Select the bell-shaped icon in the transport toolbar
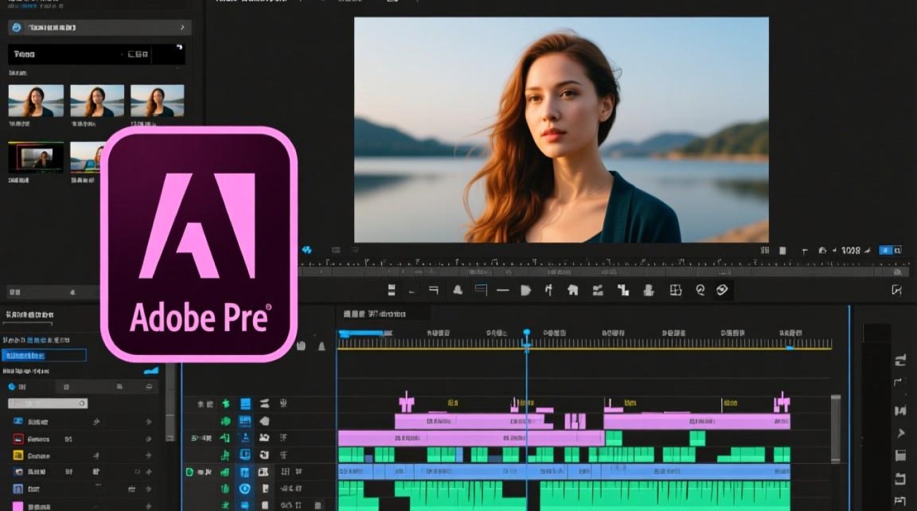The height and width of the screenshot is (511, 917). pyautogui.click(x=458, y=290)
